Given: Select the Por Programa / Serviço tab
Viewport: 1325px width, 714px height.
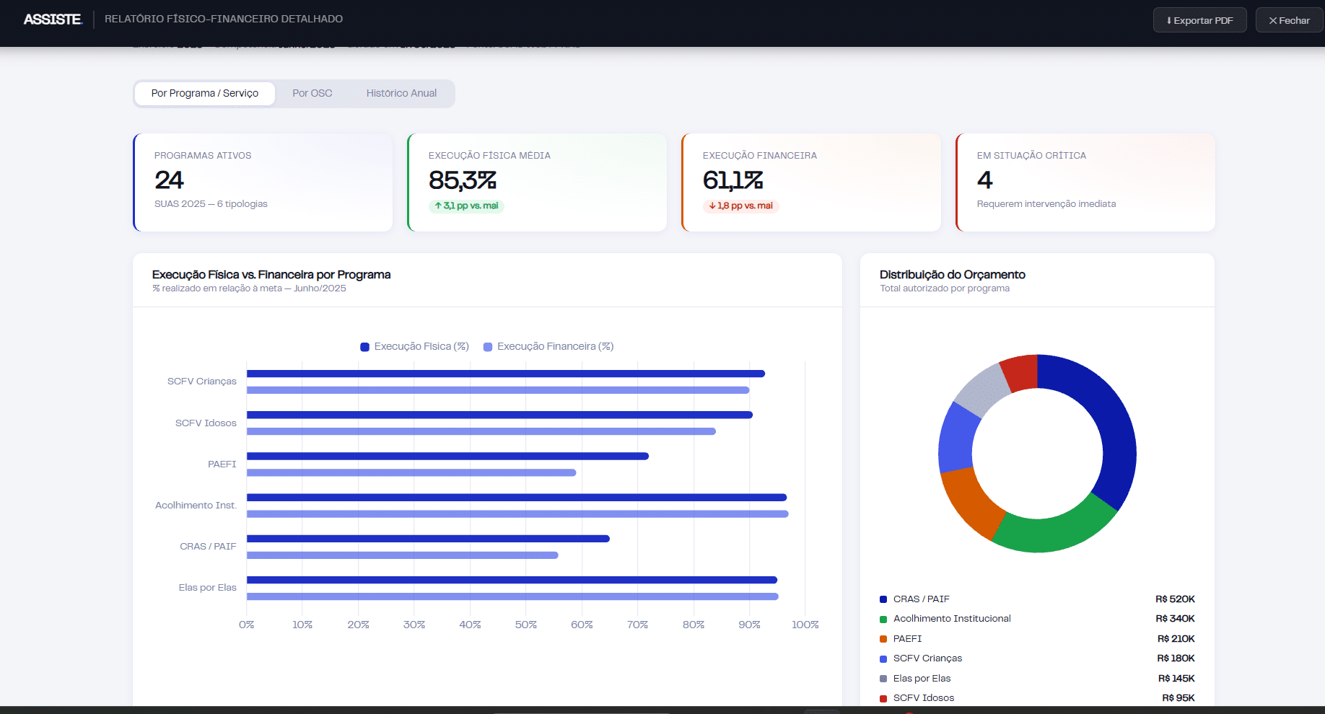Looking at the screenshot, I should 205,94.
